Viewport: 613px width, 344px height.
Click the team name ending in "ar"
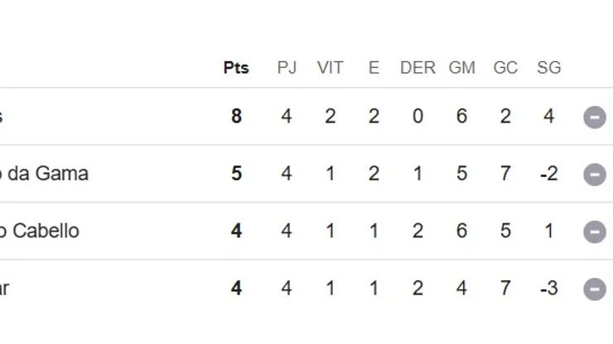[x=4, y=288]
